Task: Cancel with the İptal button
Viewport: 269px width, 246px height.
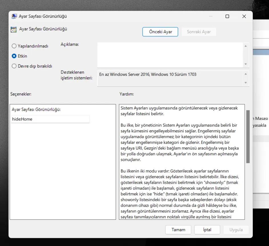Action: [207, 230]
